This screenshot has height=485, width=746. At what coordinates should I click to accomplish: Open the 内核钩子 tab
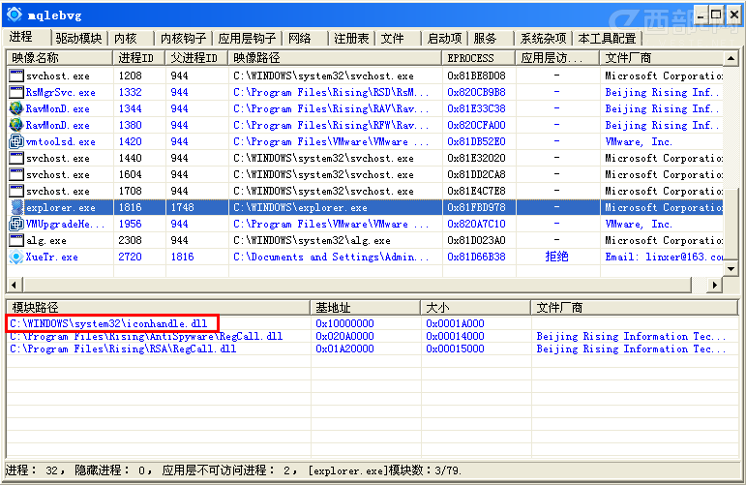click(x=184, y=39)
